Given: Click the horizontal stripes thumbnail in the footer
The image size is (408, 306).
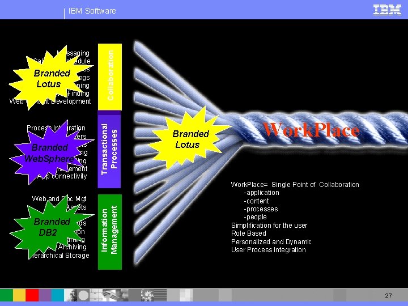Looking at the screenshot, I should click(x=160, y=295).
